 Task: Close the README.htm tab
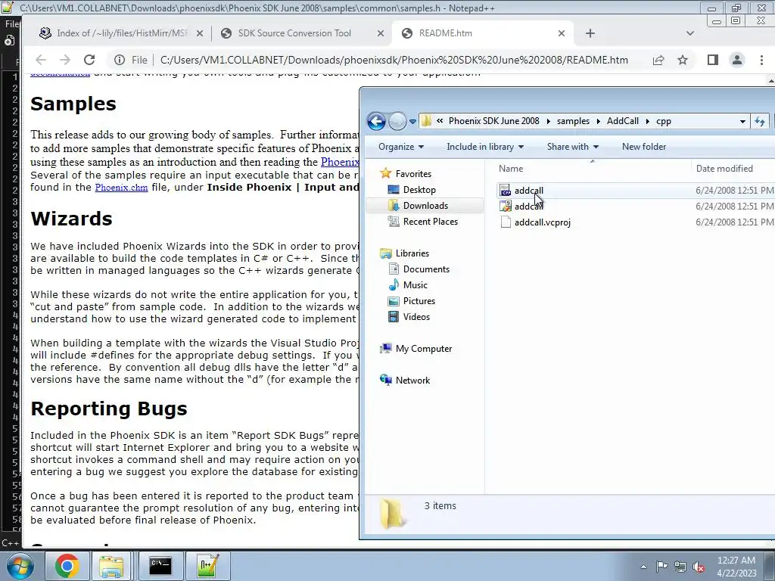[x=562, y=33]
